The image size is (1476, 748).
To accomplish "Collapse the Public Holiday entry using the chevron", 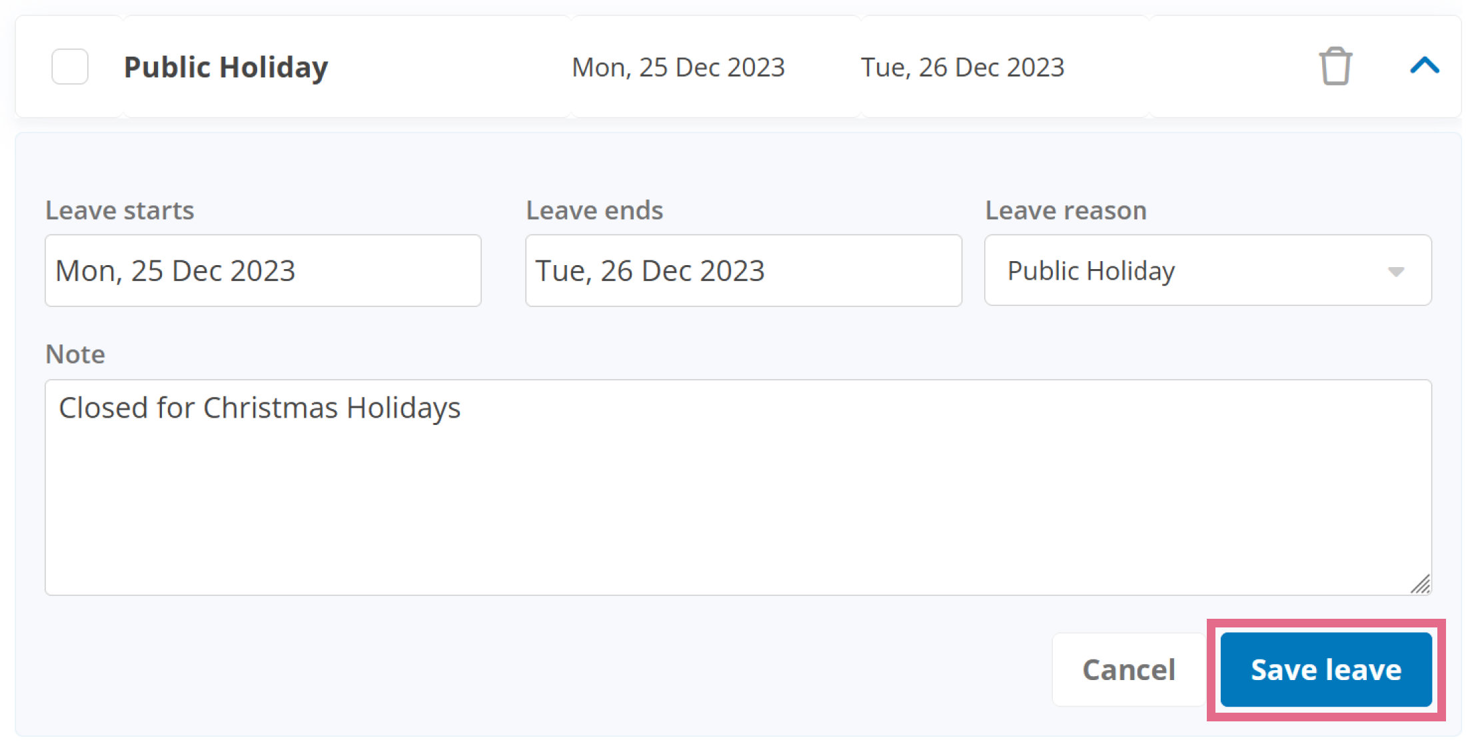I will (x=1425, y=65).
